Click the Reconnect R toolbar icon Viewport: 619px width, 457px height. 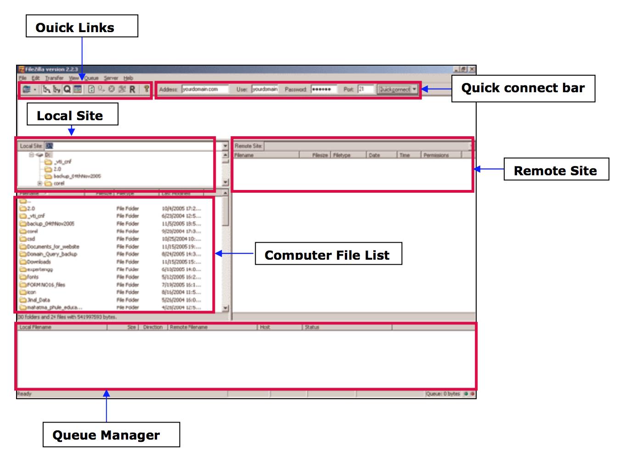132,89
